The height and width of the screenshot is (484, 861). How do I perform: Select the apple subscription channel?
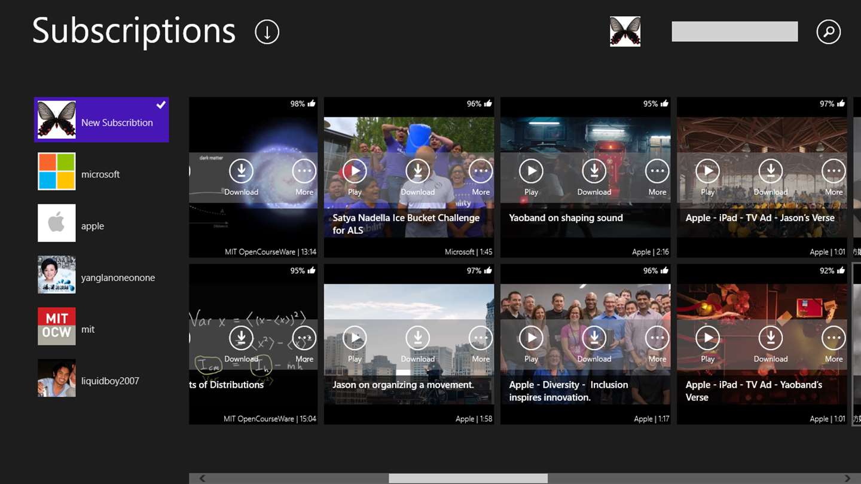pyautogui.click(x=93, y=226)
